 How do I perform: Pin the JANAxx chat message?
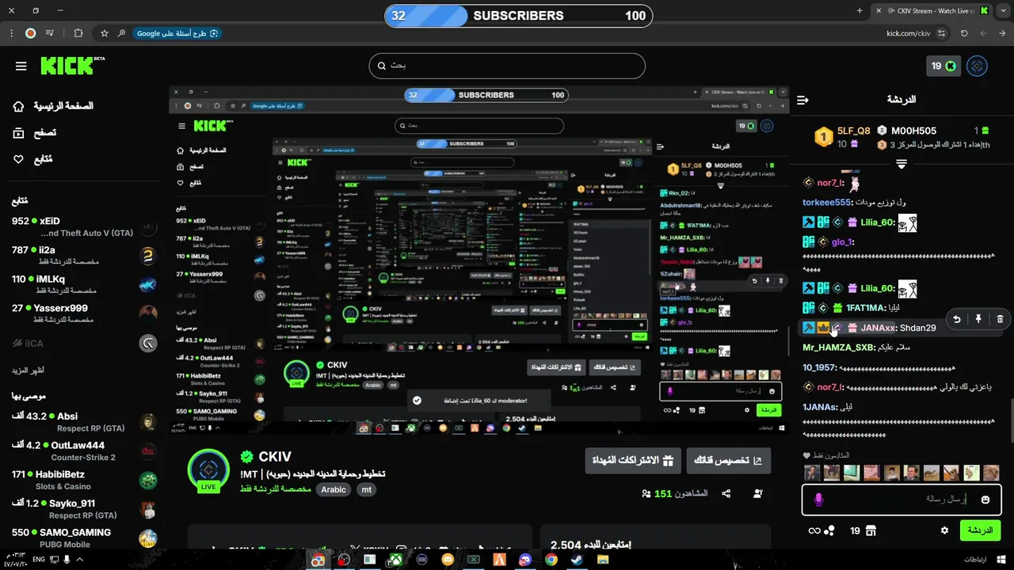[x=978, y=319]
